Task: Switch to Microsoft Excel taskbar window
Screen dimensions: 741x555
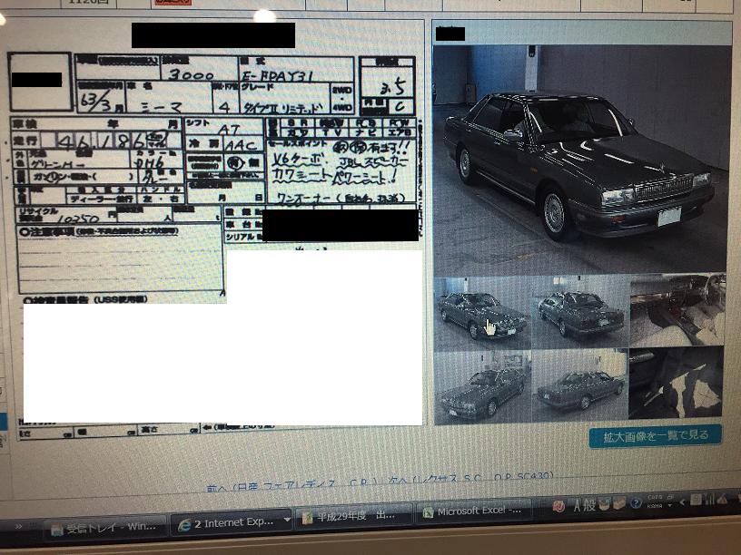Action: coord(474,512)
